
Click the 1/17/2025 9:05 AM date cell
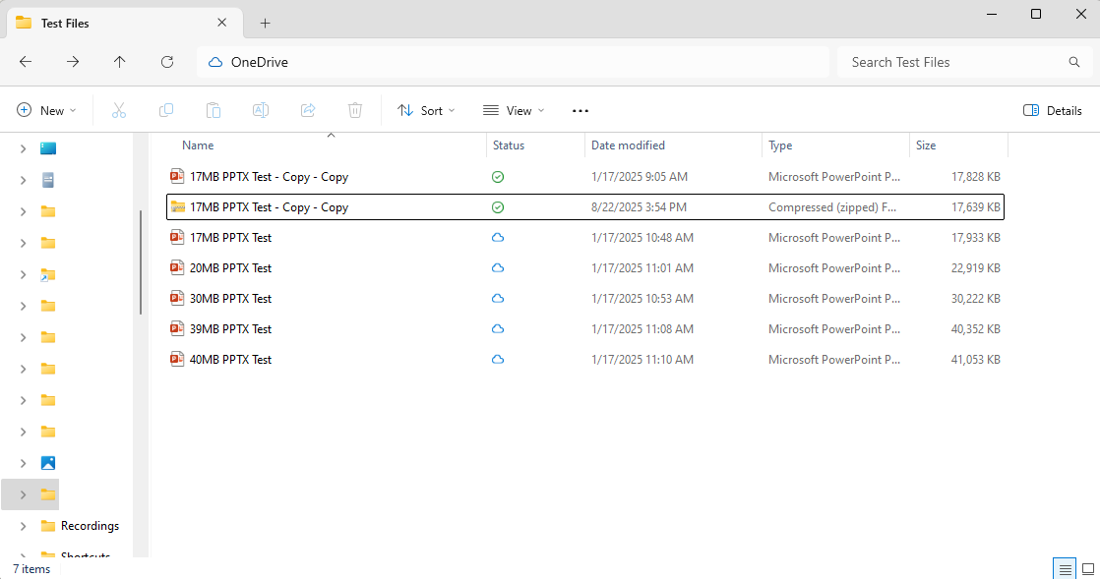coord(640,177)
